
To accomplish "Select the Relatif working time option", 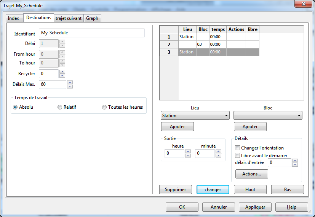I will tap(60, 107).
